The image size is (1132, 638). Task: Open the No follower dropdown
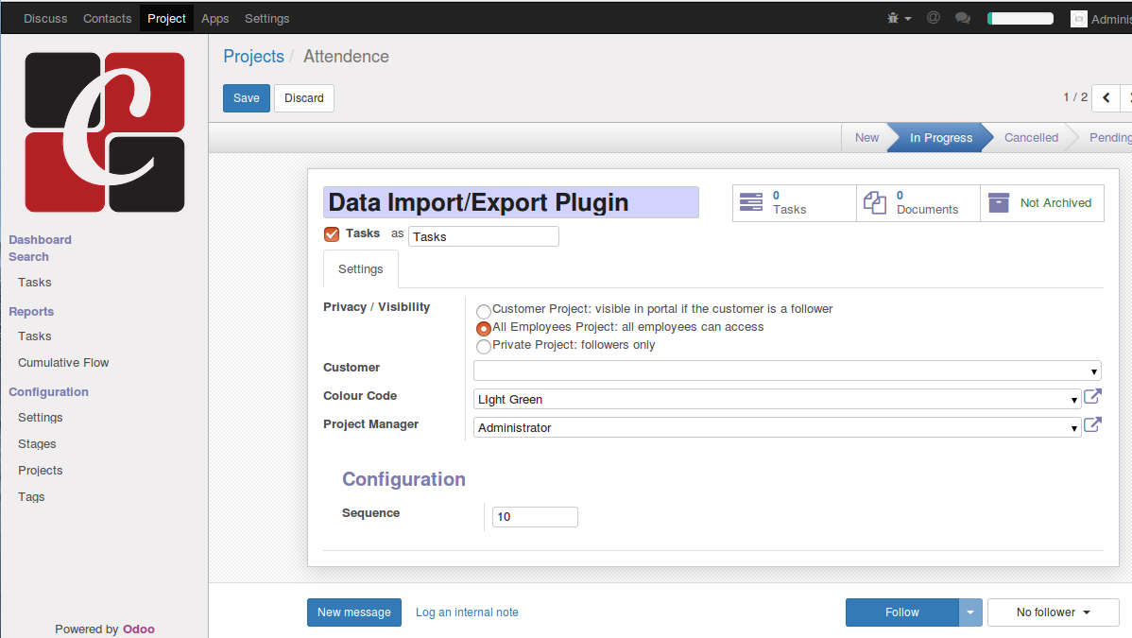(1053, 612)
